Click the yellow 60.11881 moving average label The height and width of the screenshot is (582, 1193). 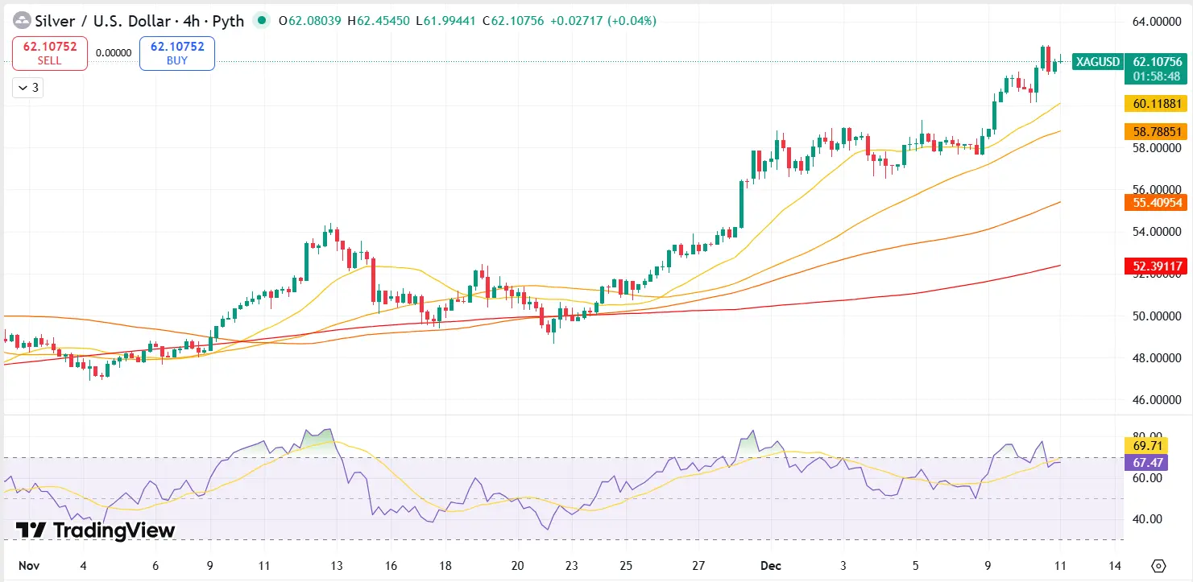coord(1157,104)
